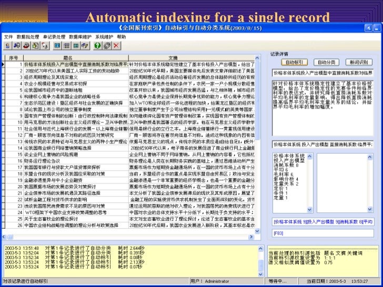Select row 12 厂商－顾客双向信息不对称
383x287 pixels.
(130, 135)
